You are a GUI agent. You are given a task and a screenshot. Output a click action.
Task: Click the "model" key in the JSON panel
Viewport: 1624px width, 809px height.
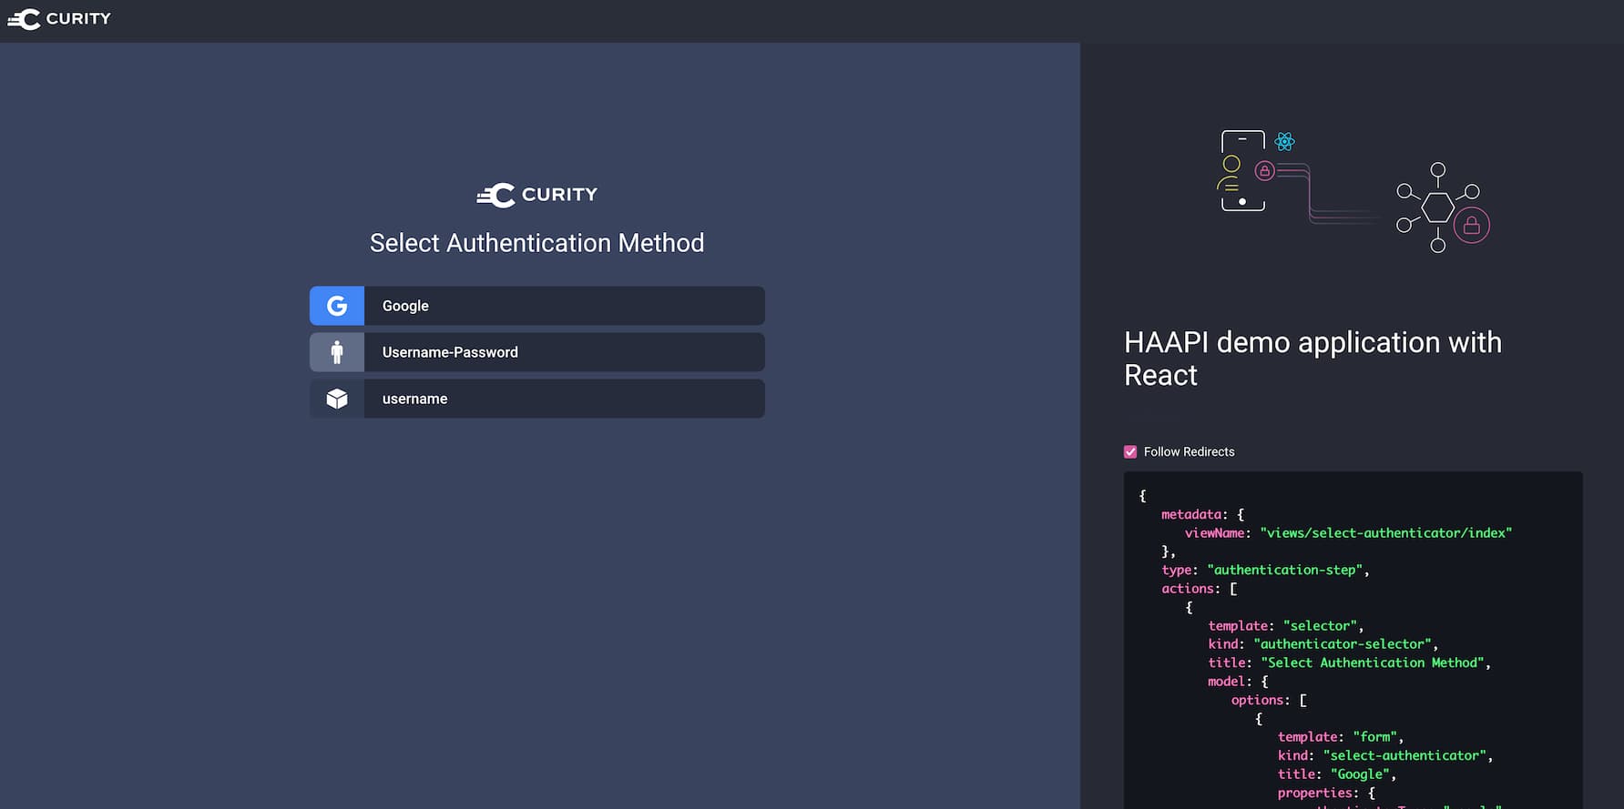1226,682
